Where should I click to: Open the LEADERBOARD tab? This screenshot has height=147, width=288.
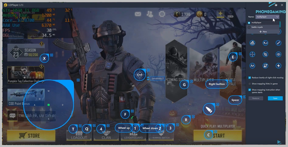[133, 135]
